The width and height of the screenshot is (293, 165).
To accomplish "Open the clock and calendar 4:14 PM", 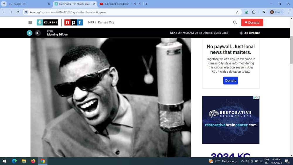I will pyautogui.click(x=276, y=161).
